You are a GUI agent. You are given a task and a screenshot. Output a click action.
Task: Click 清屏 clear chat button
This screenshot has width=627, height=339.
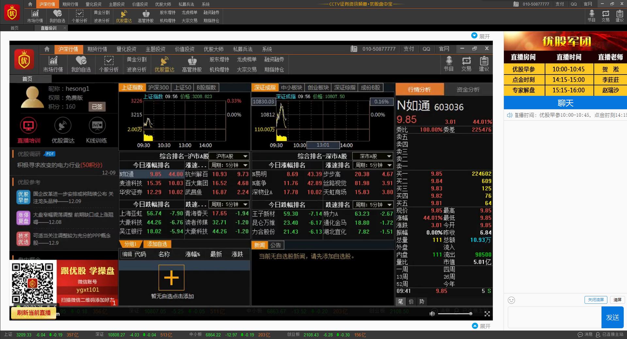(x=617, y=300)
